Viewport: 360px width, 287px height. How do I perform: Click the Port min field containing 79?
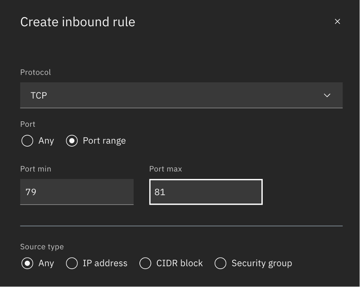77,192
